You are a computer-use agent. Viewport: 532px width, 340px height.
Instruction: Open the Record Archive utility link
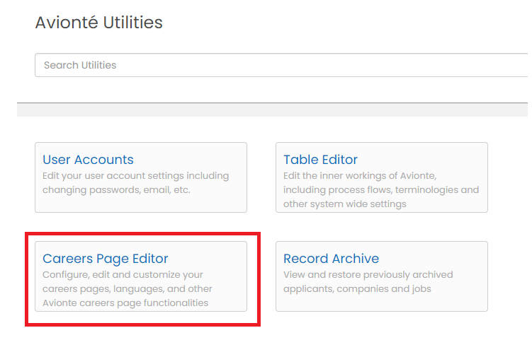pyautogui.click(x=331, y=259)
